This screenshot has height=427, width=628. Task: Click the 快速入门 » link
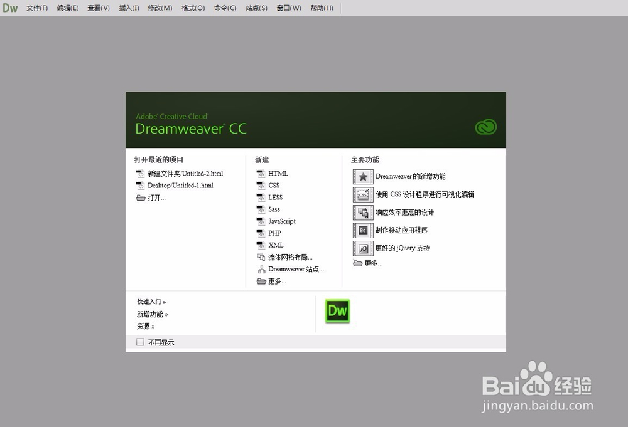tap(151, 302)
